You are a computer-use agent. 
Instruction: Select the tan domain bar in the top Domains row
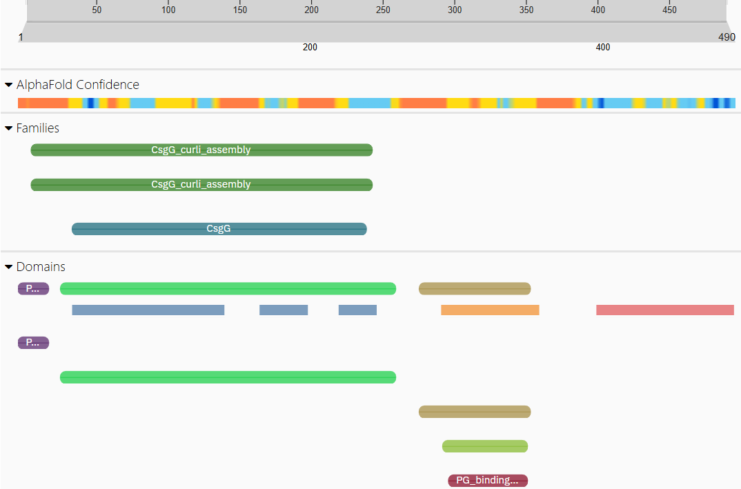click(475, 289)
